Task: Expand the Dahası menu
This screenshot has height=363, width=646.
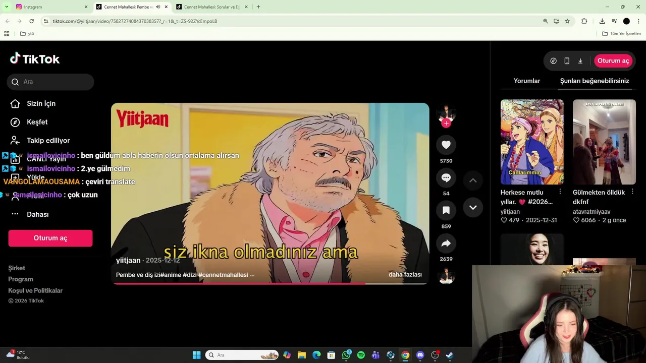Action: click(30, 214)
